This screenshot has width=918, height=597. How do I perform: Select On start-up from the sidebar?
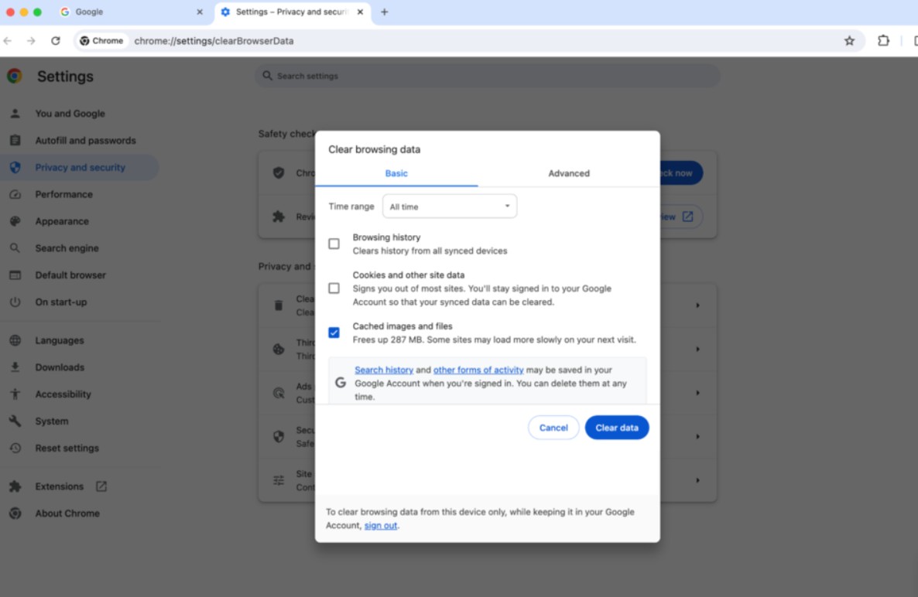tap(59, 302)
